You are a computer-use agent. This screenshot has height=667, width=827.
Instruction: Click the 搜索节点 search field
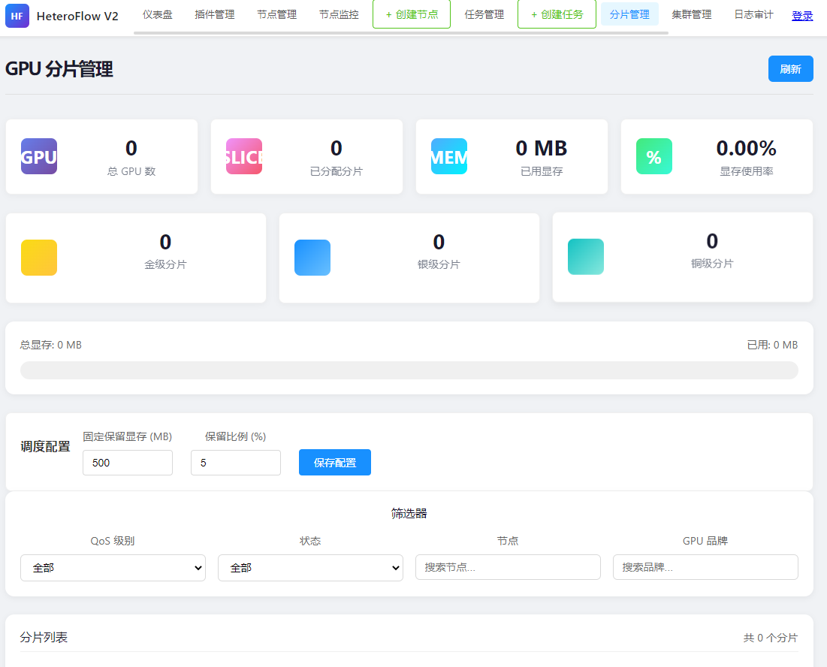tap(508, 567)
